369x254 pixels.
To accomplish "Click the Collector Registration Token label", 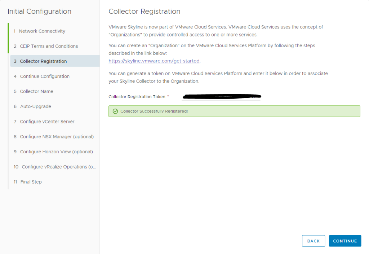I will pyautogui.click(x=137, y=97).
